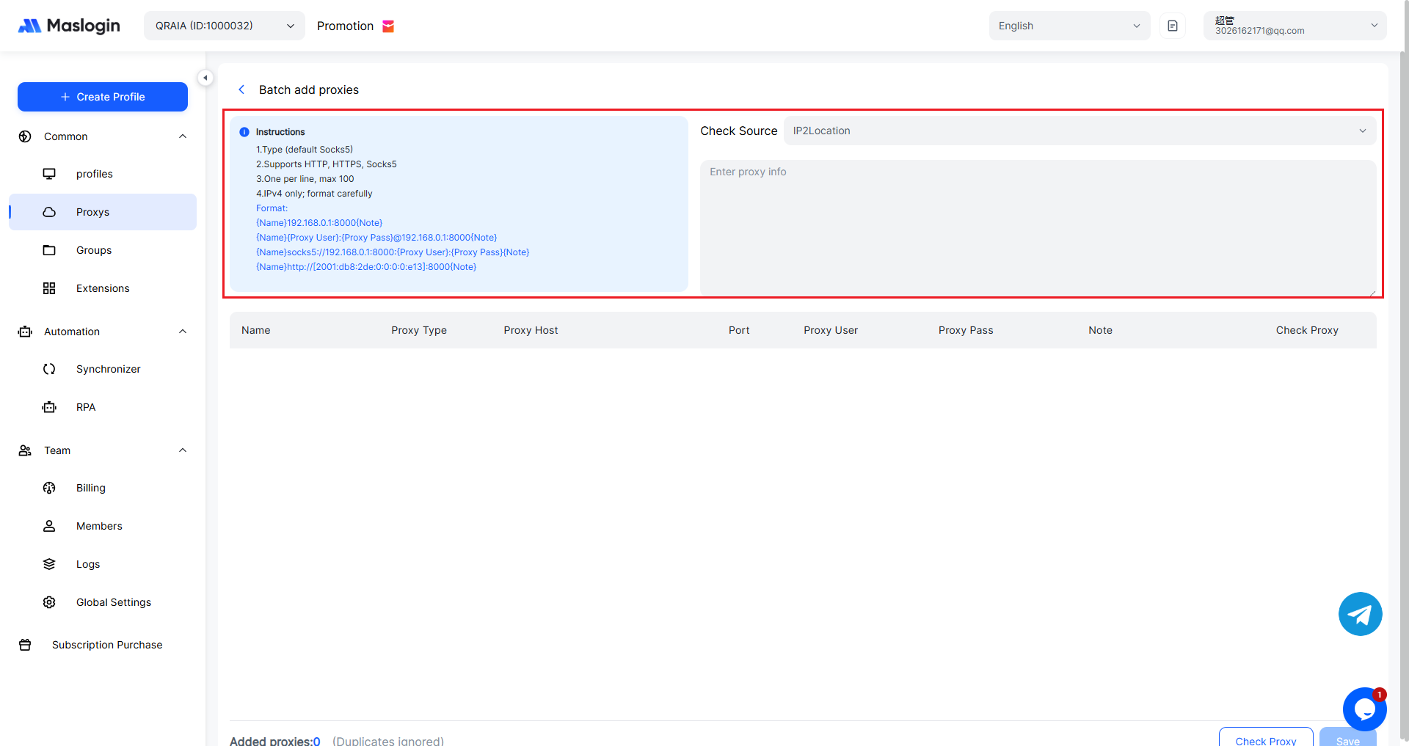This screenshot has height=746, width=1409.
Task: Open Global Settings page
Action: pyautogui.click(x=113, y=602)
